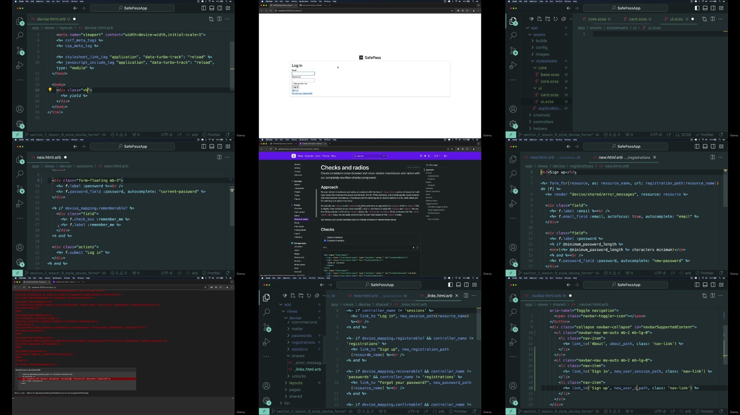Click minimap scrollbar in the devise.html.erb window
740x415 pixels.
232,66
